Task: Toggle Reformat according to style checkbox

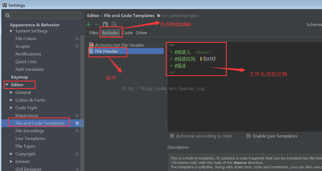Action: click(172, 136)
